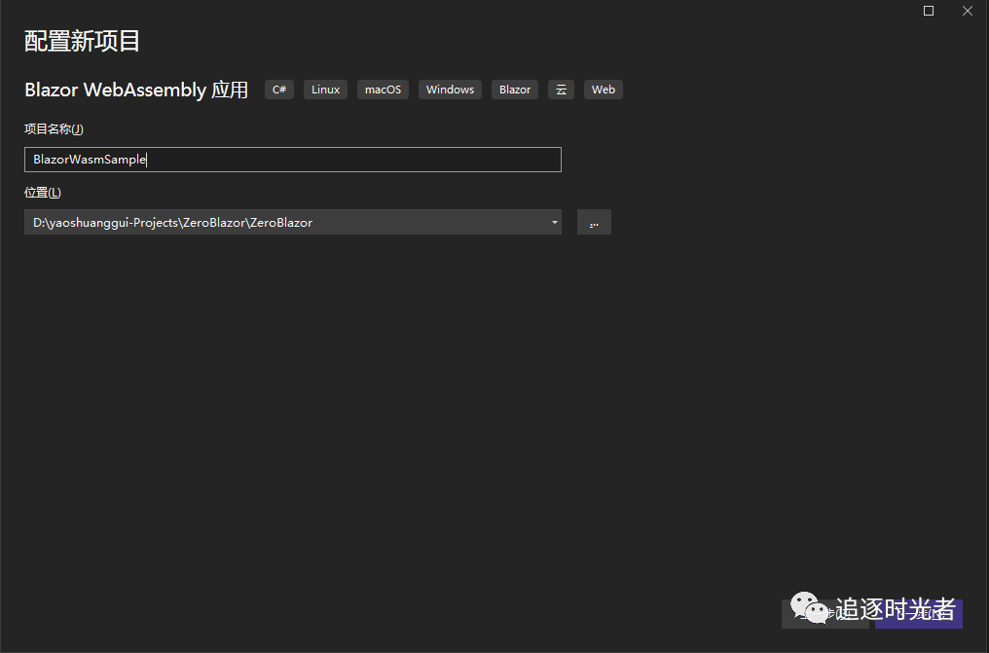Open folder browser with the ... button

click(x=594, y=223)
